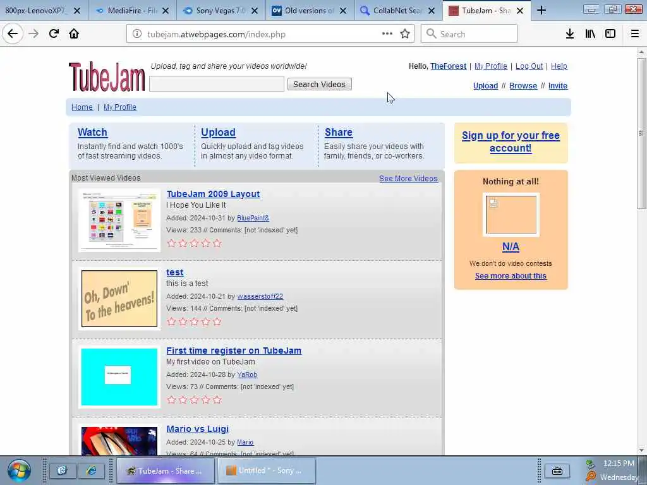This screenshot has width=647, height=485.
Task: Click the browser forward arrow
Action: coord(33,34)
